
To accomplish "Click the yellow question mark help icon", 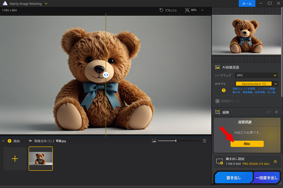I will click(x=224, y=90).
